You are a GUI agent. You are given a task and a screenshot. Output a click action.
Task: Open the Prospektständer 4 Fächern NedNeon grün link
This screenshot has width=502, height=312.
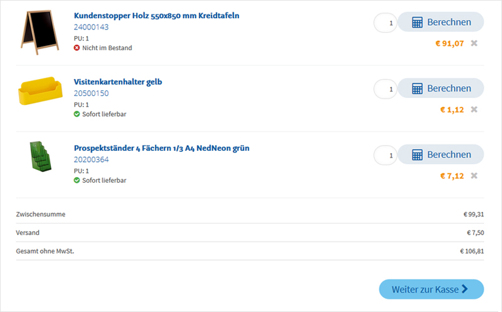tap(161, 148)
